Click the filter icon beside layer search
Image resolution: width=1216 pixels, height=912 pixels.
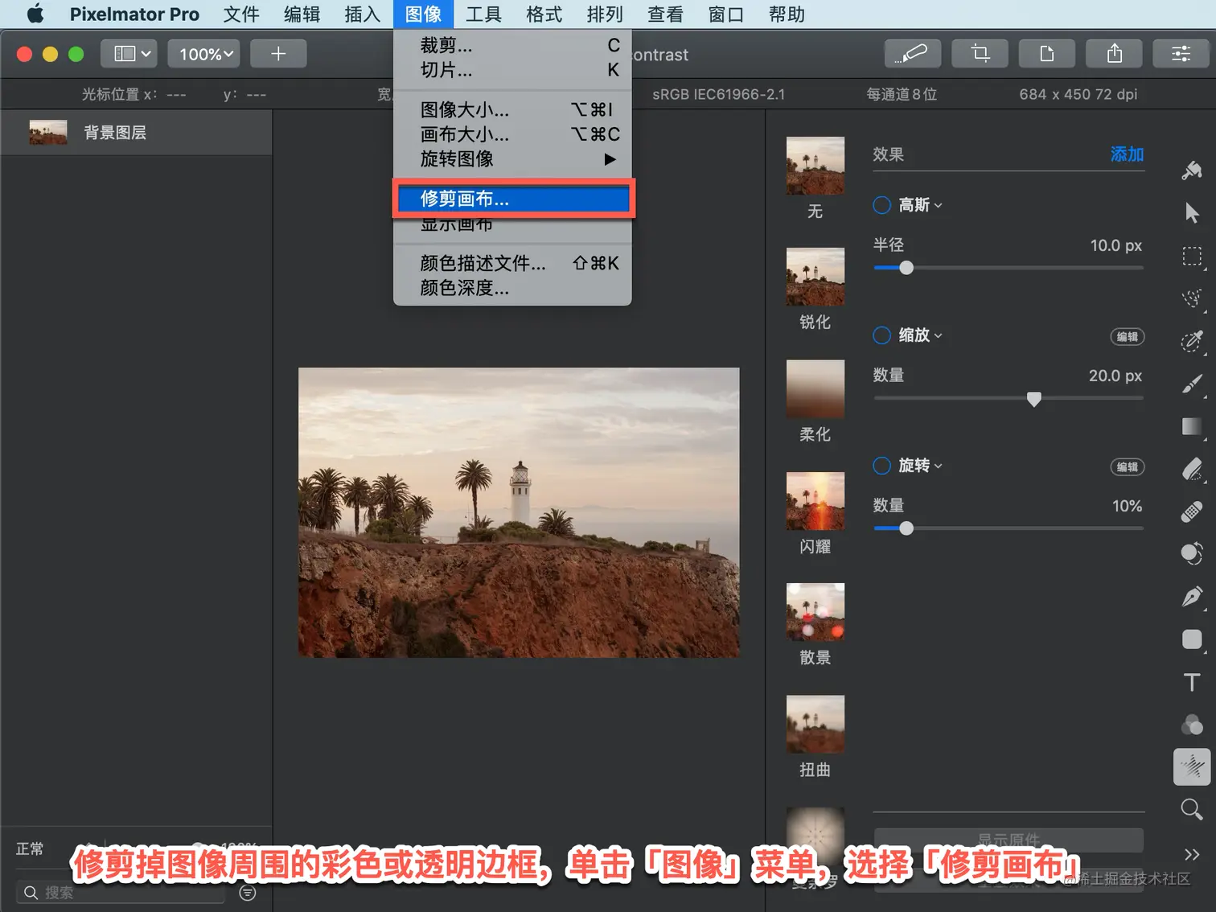pyautogui.click(x=248, y=893)
